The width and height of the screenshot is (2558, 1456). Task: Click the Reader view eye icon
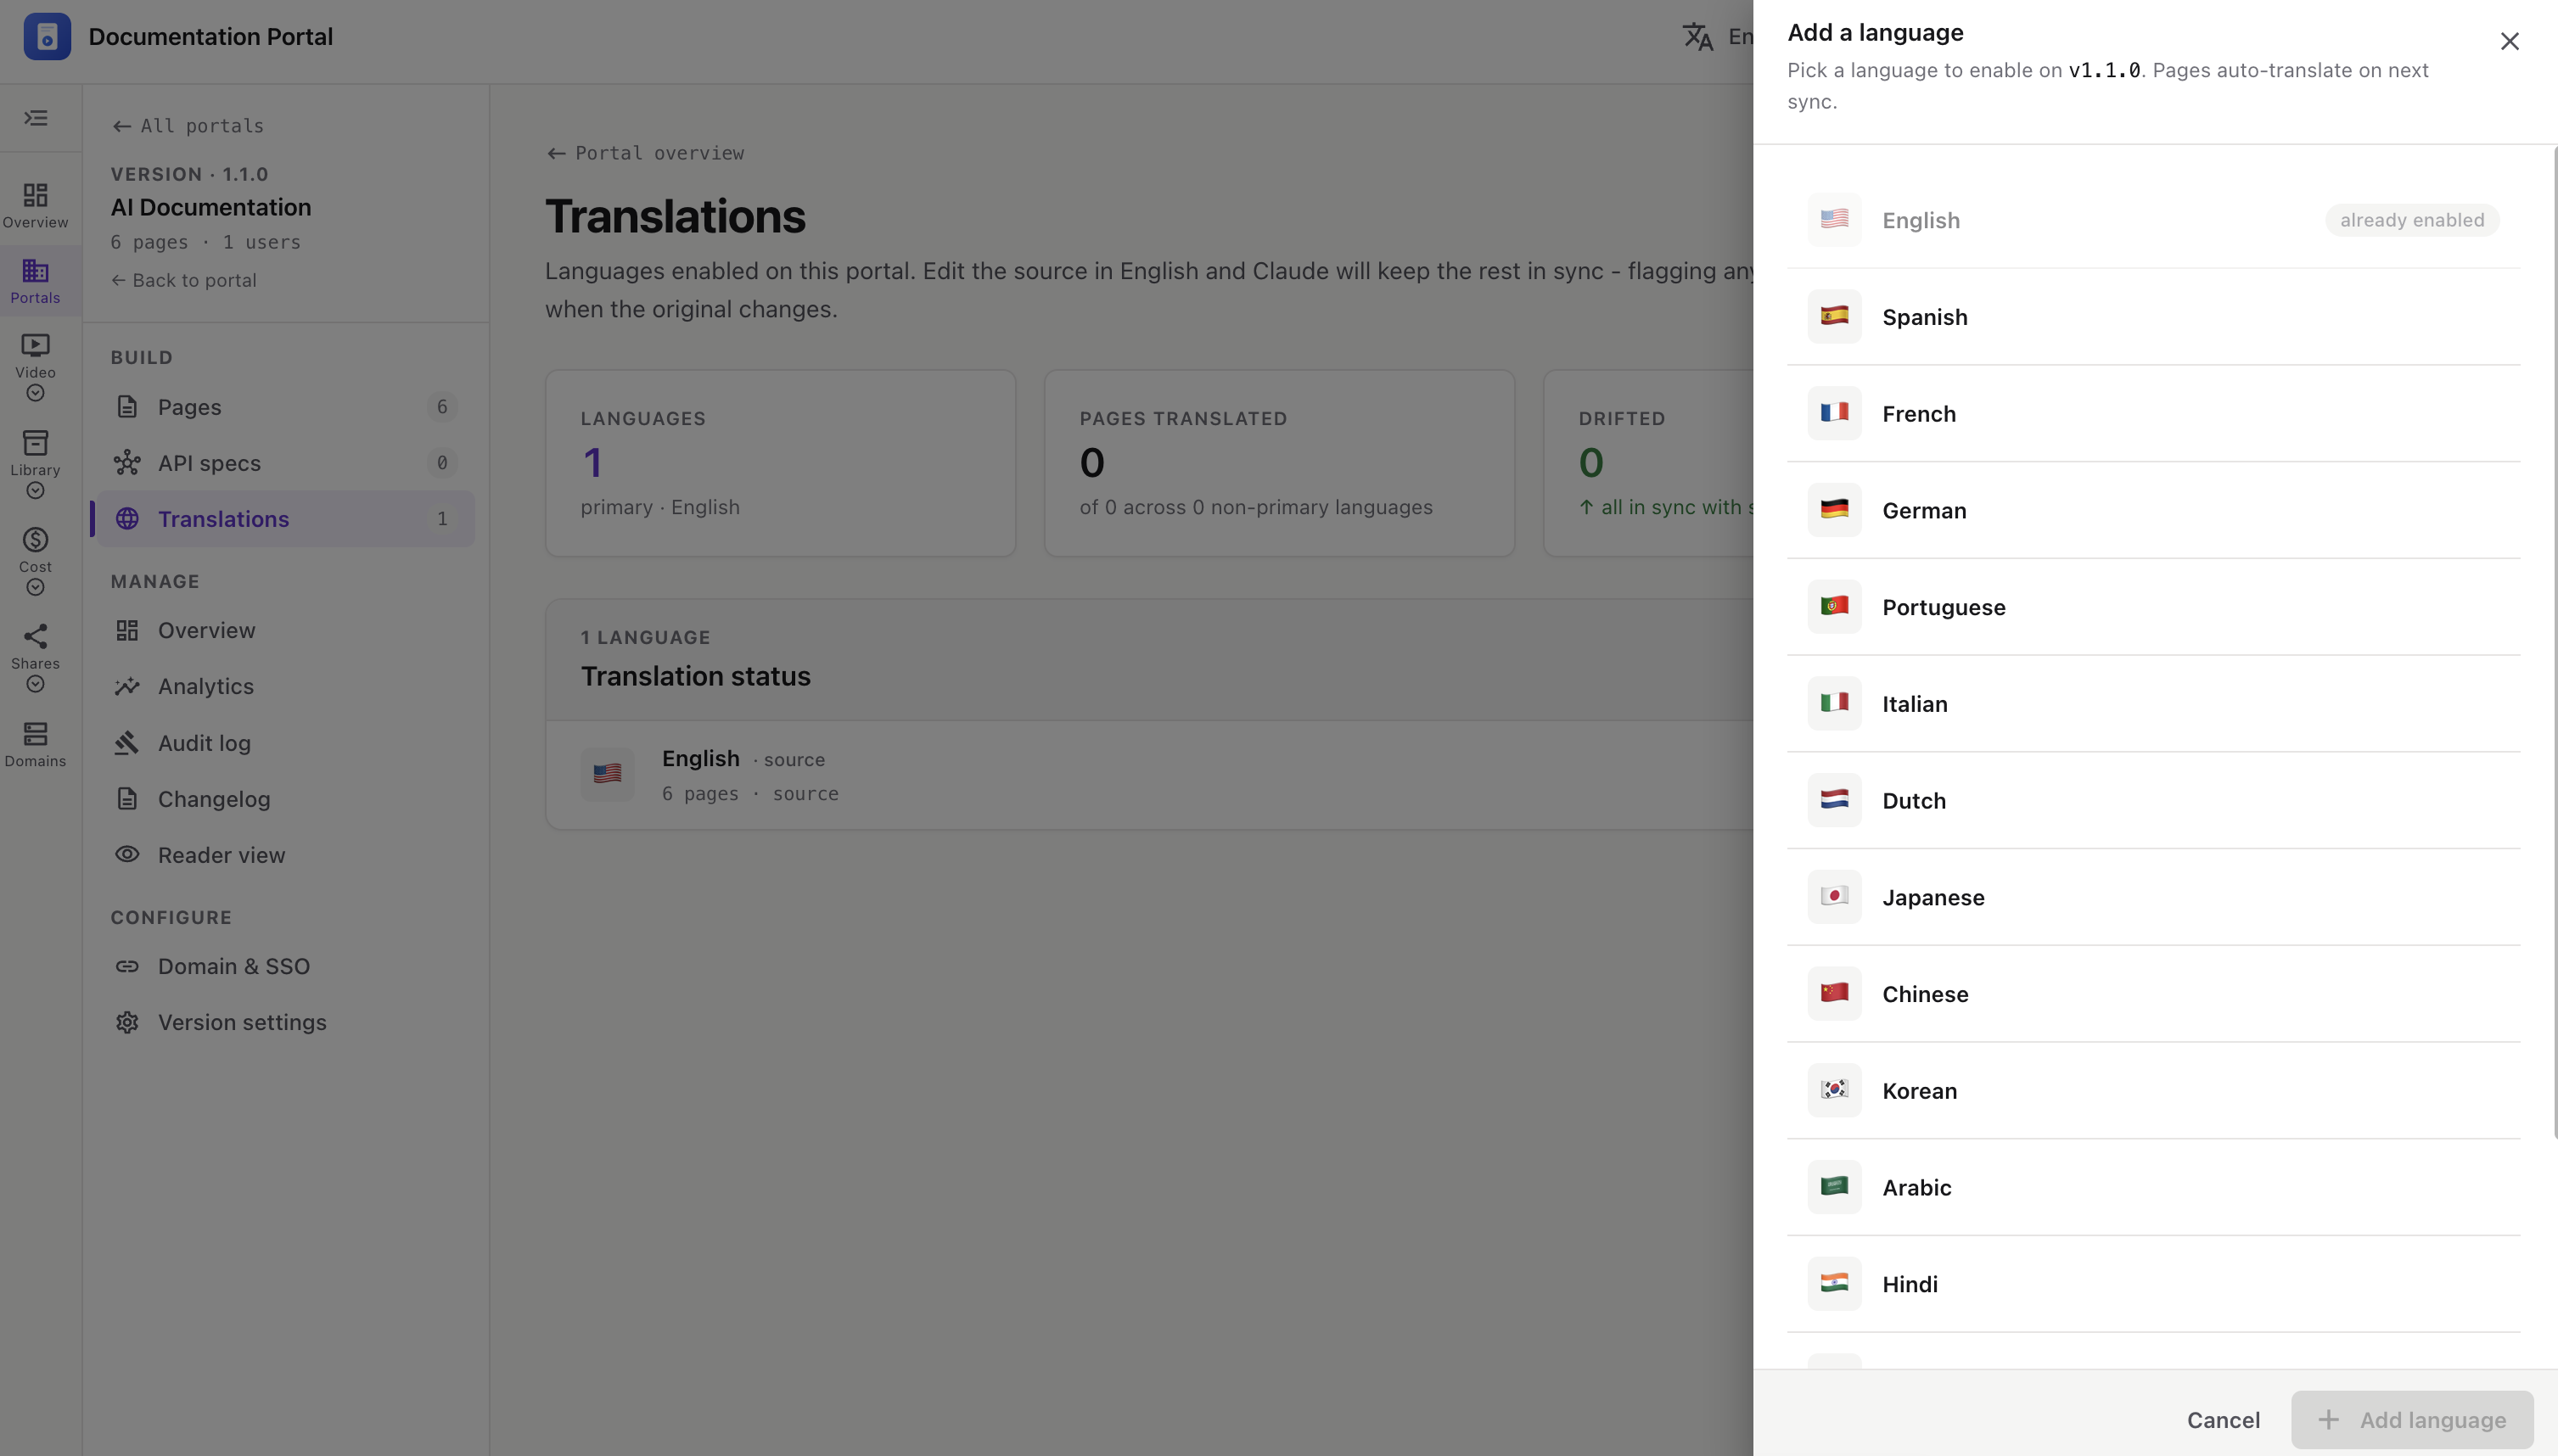[x=127, y=855]
